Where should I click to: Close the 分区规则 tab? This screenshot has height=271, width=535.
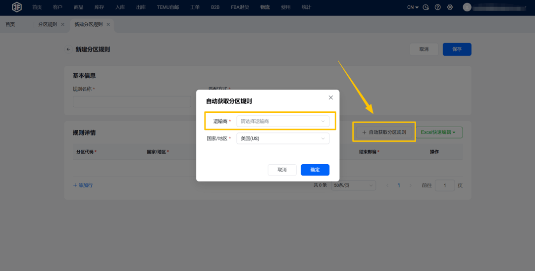(62, 25)
